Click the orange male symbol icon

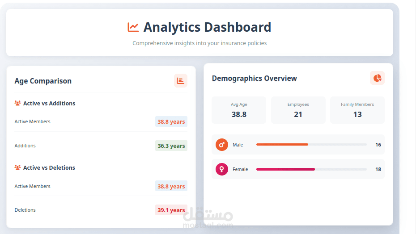pos(222,145)
